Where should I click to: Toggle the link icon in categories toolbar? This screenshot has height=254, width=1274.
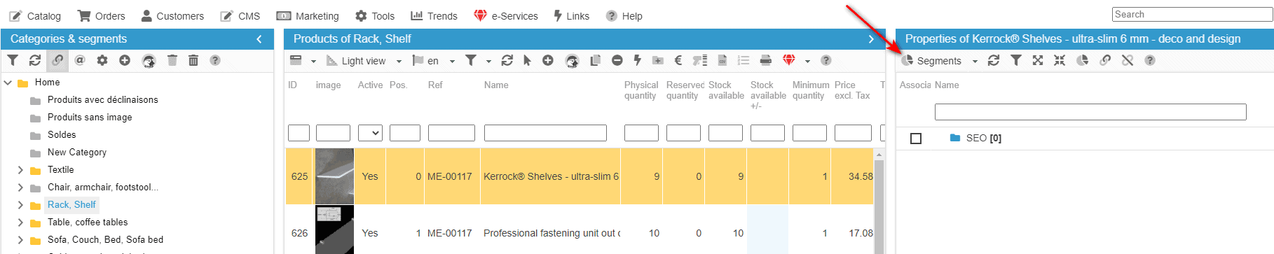[57, 60]
